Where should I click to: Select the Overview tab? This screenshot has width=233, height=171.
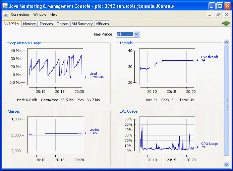(11, 23)
